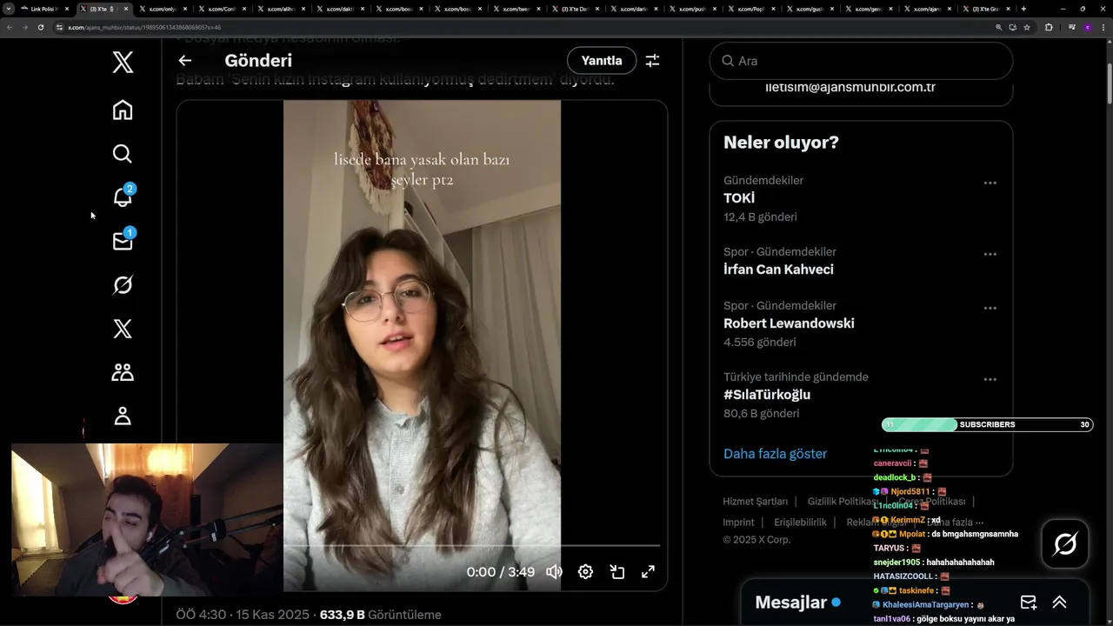
Task: Switch to the x.com/only tab
Action: (x=163, y=9)
